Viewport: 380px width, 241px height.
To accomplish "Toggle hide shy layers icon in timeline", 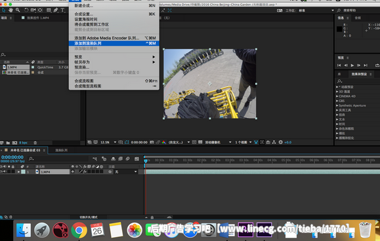I will point(113,159).
